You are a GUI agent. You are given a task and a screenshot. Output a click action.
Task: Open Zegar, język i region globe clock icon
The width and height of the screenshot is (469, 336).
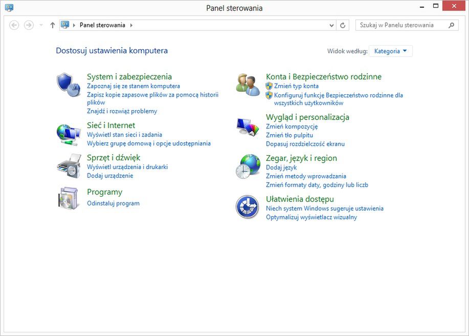point(248,166)
